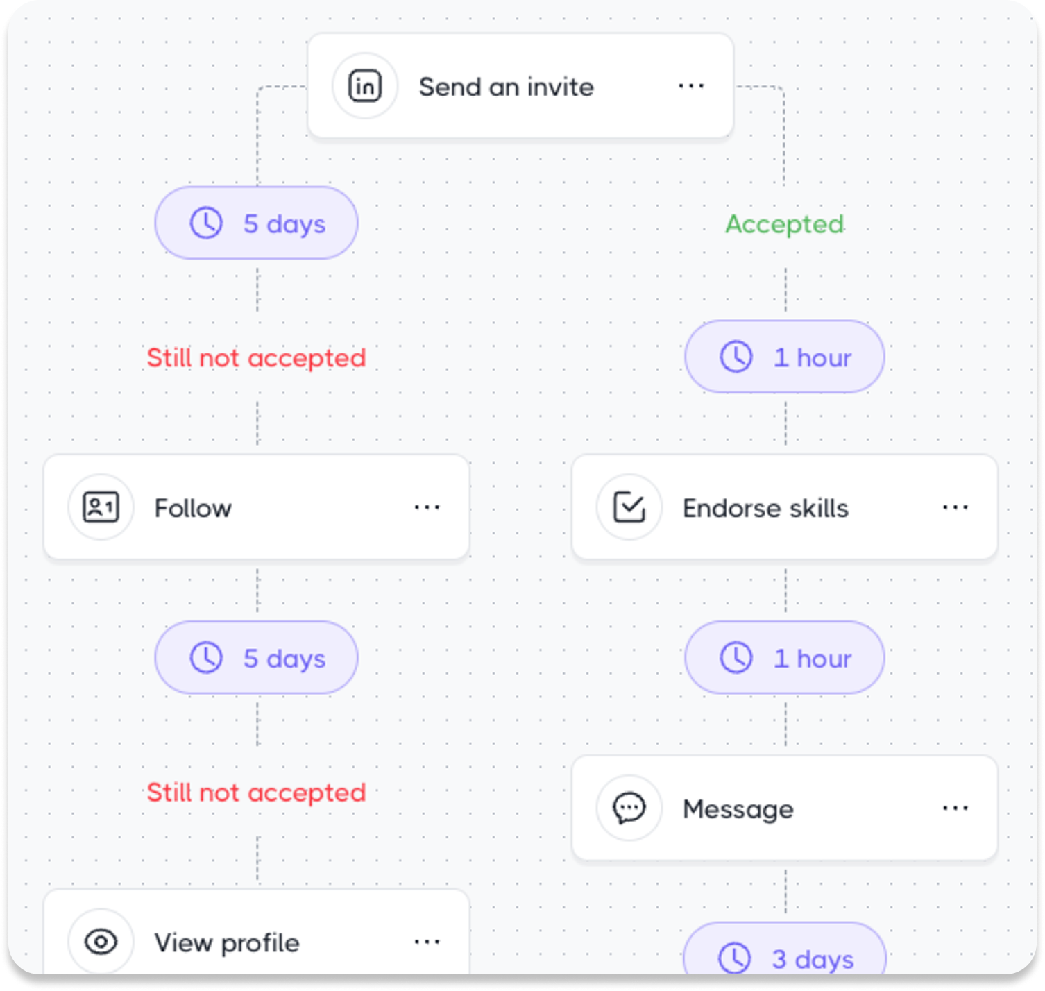Click the 3 days delay pill above the bottom

tap(783, 959)
